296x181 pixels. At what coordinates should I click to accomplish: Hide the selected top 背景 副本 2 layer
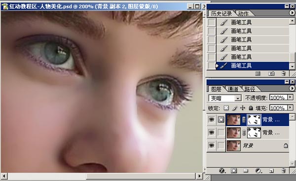212,120
